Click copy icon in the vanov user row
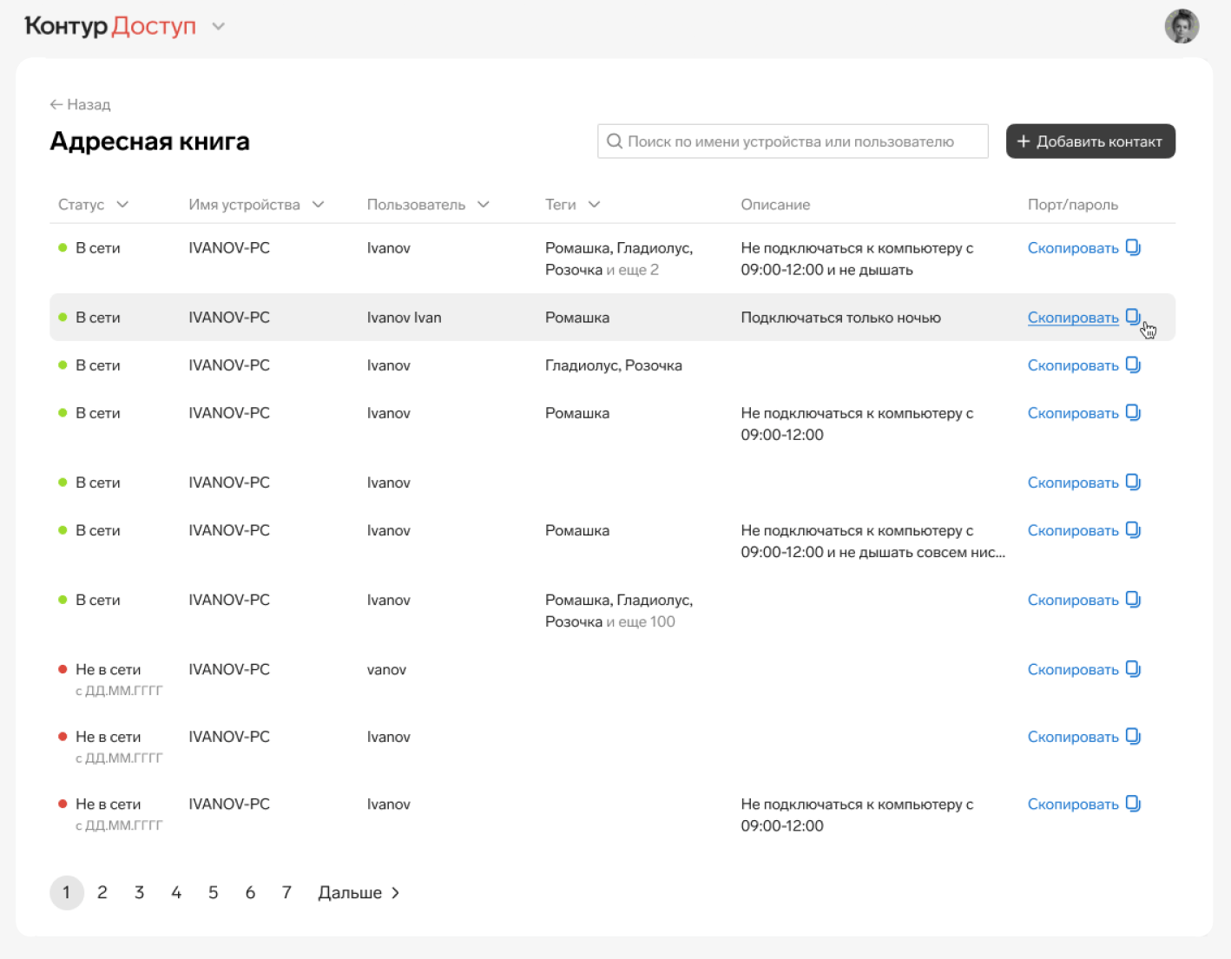This screenshot has width=1231, height=959. 1133,669
